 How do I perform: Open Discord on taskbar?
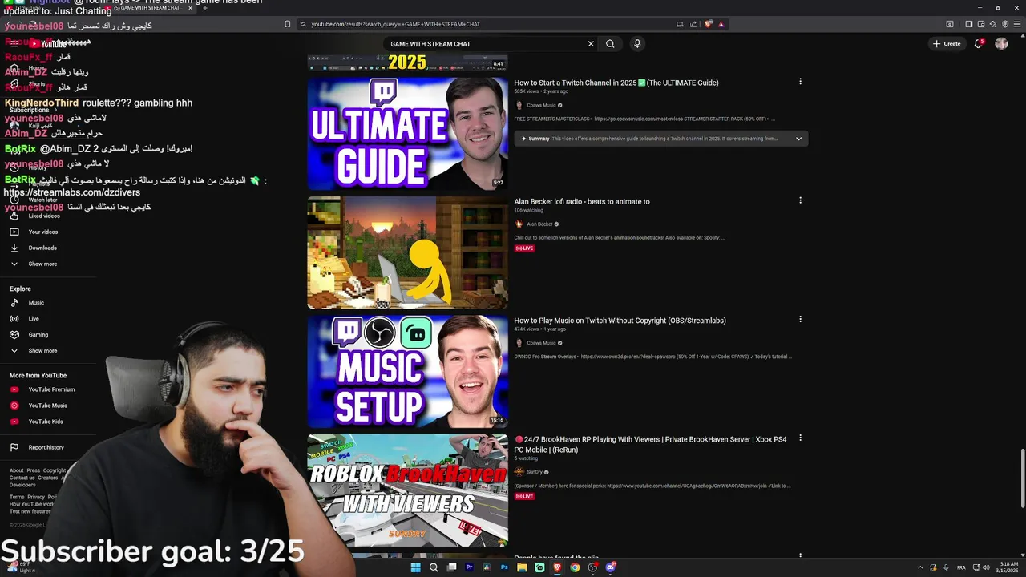point(610,567)
